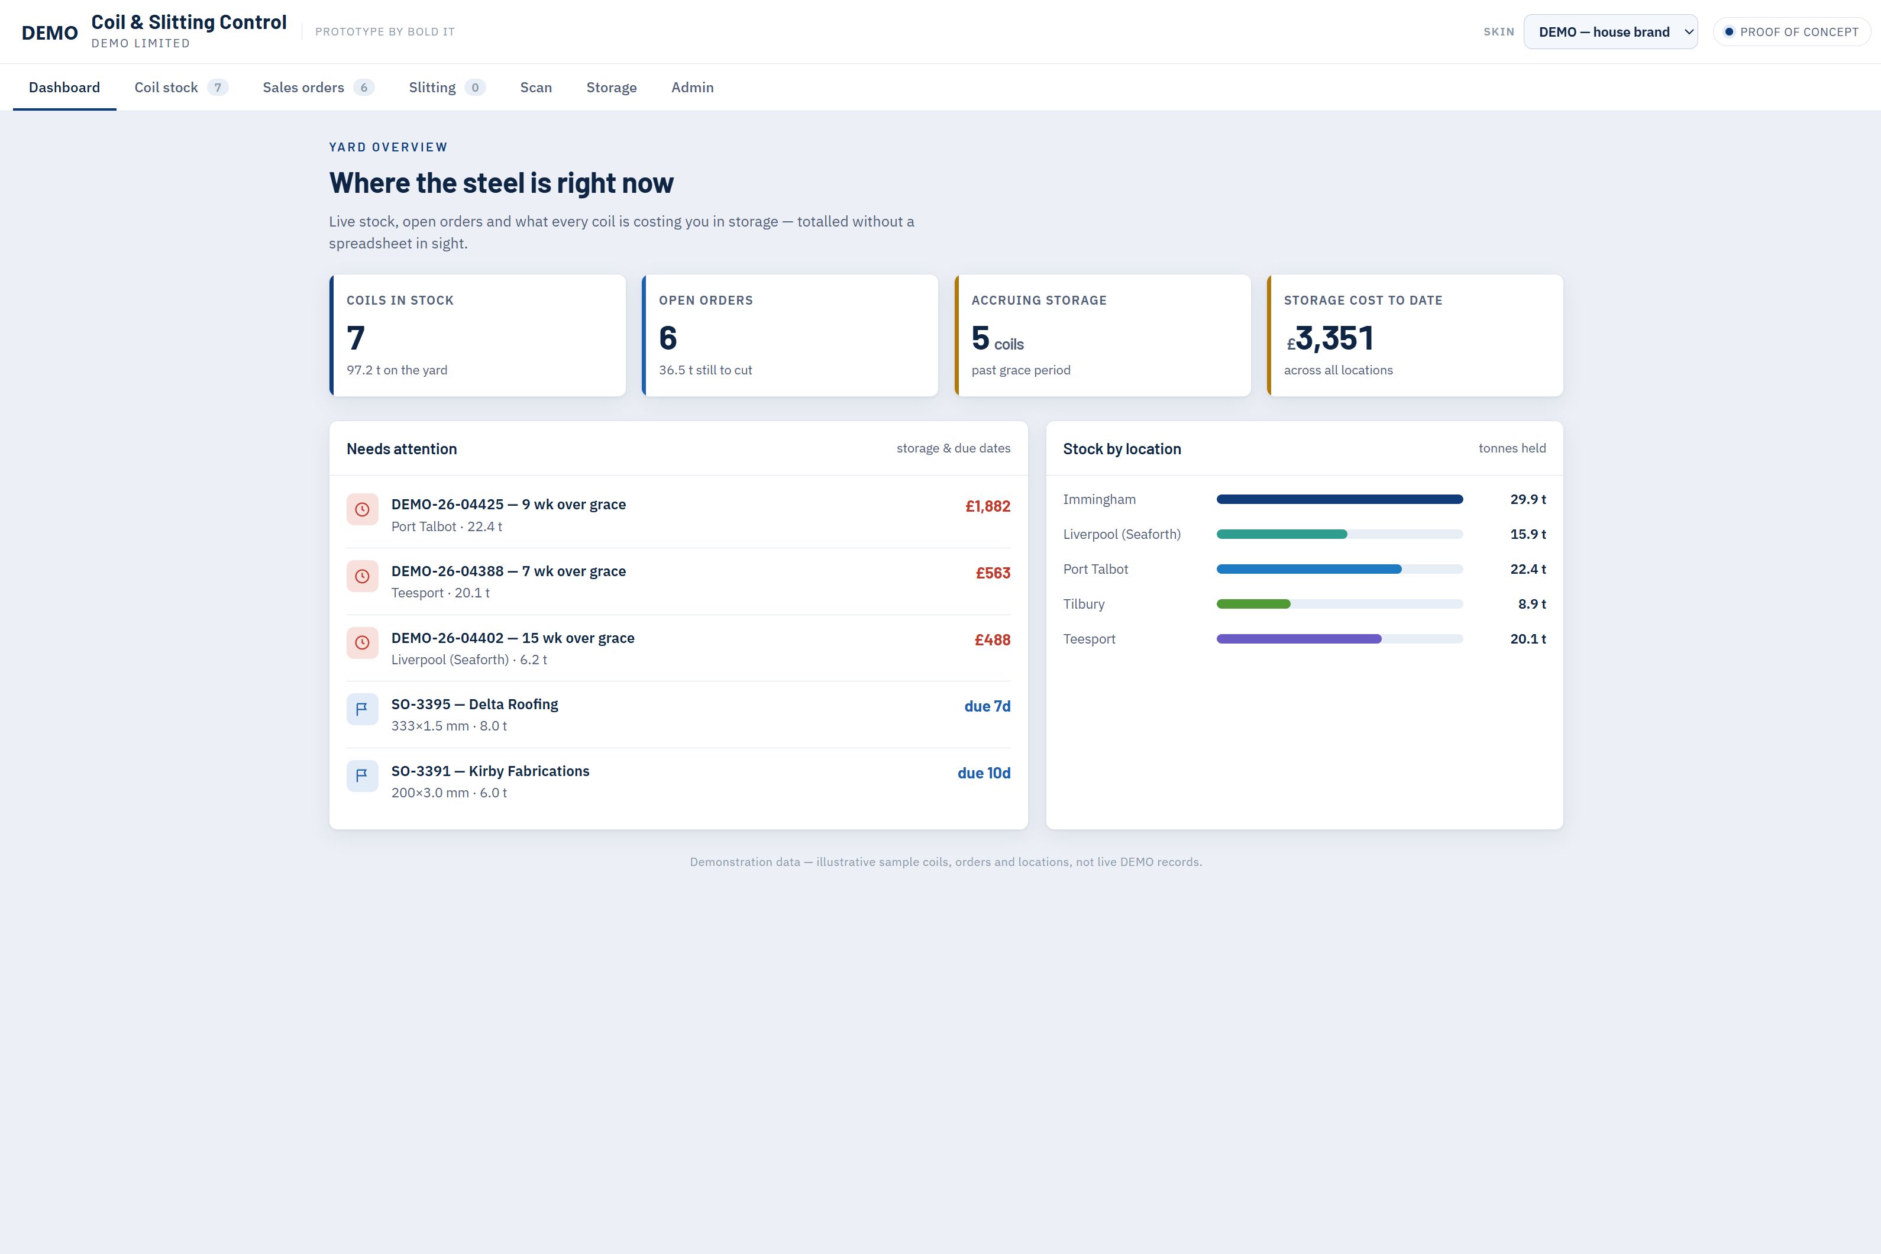Click the clock icon beside DEMO-26-04402

362,642
